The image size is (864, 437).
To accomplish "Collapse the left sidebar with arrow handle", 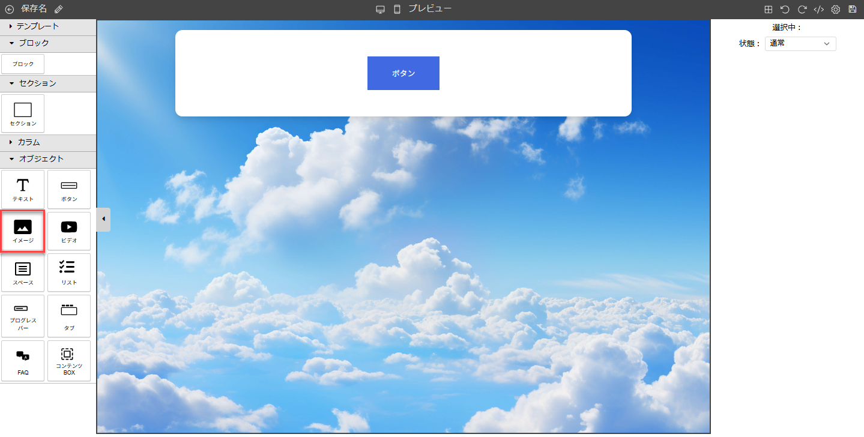I will coord(103,219).
